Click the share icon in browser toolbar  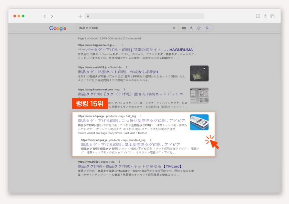[265, 16]
